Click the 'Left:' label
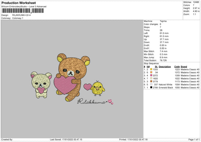This screenshot has width=201, height=142. [146, 33]
